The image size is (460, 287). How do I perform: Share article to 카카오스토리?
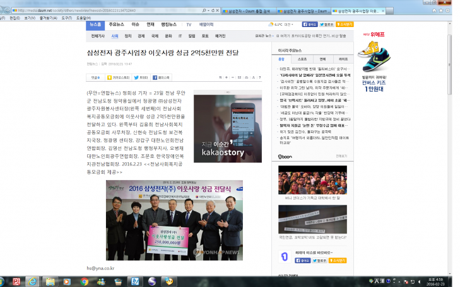tap(118, 77)
